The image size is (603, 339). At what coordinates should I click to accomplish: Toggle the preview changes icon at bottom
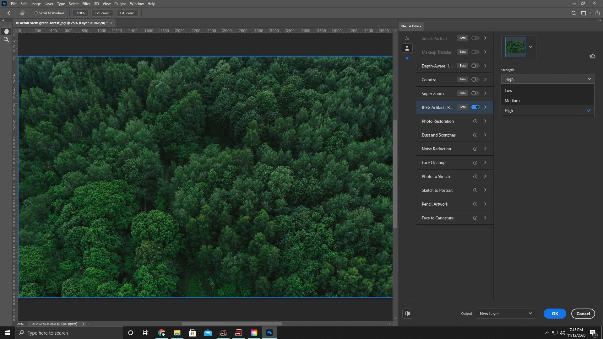408,314
